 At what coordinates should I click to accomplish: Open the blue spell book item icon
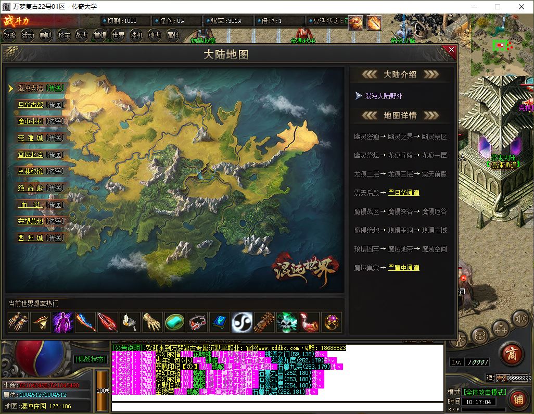coord(219,322)
